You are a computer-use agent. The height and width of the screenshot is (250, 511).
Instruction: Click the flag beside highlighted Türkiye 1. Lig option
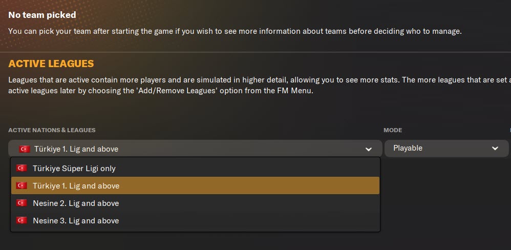coord(22,185)
